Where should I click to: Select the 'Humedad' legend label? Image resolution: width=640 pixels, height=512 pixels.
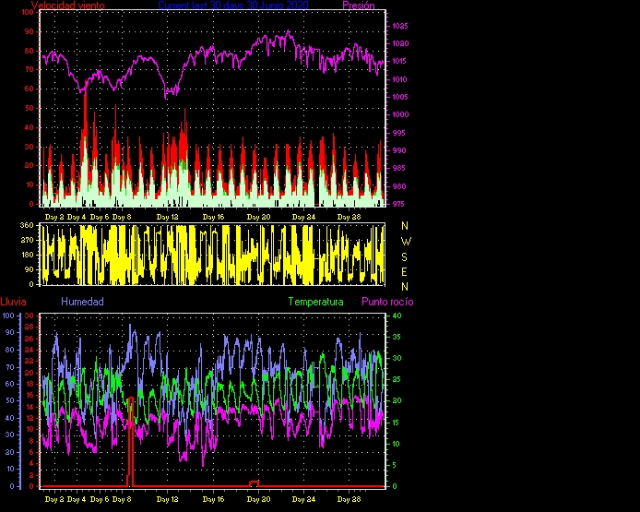[82, 302]
